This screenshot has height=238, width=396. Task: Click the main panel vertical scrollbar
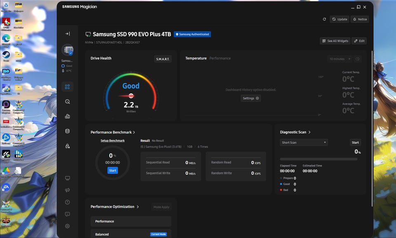coord(372,128)
